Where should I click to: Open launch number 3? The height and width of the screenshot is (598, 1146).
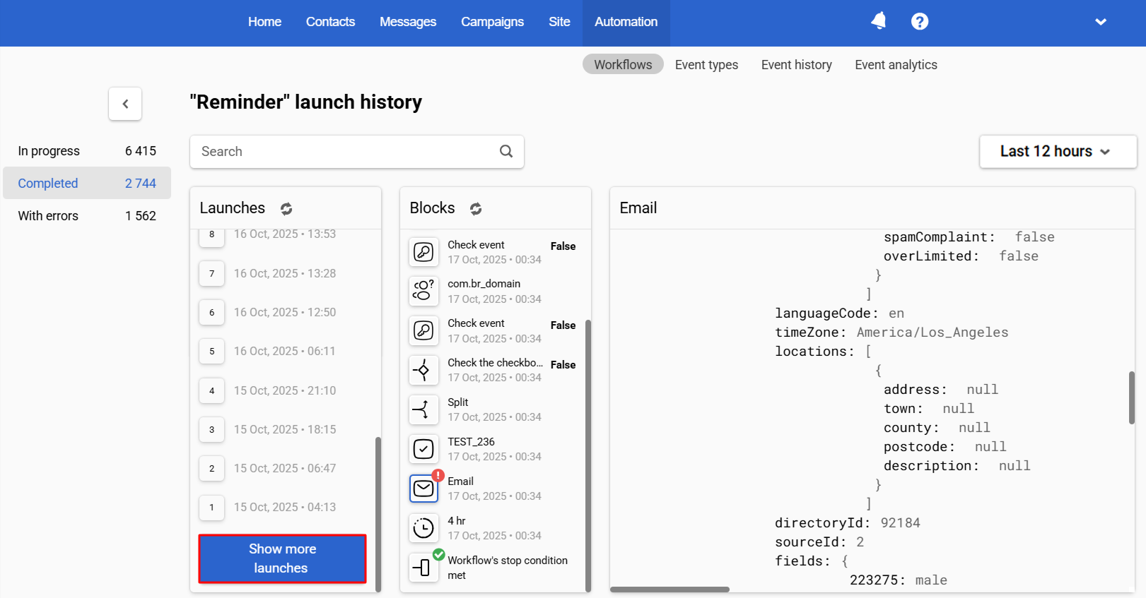tap(211, 429)
